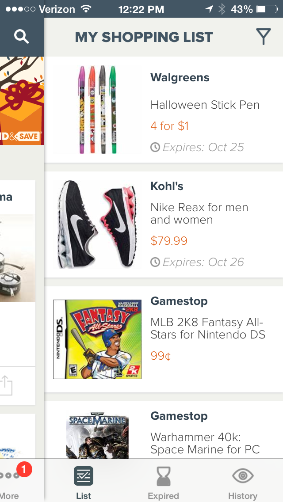
Task: Tap the List checklist icon
Action: pyautogui.click(x=83, y=475)
